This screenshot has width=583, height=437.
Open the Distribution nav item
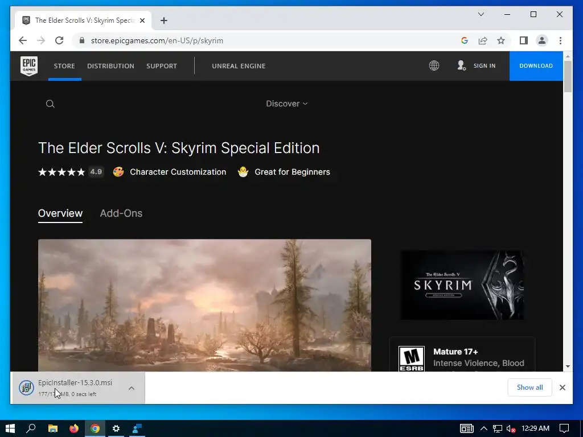pyautogui.click(x=111, y=66)
